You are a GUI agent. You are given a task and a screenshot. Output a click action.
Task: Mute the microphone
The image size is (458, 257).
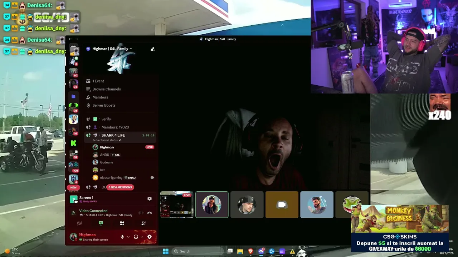pos(122,237)
